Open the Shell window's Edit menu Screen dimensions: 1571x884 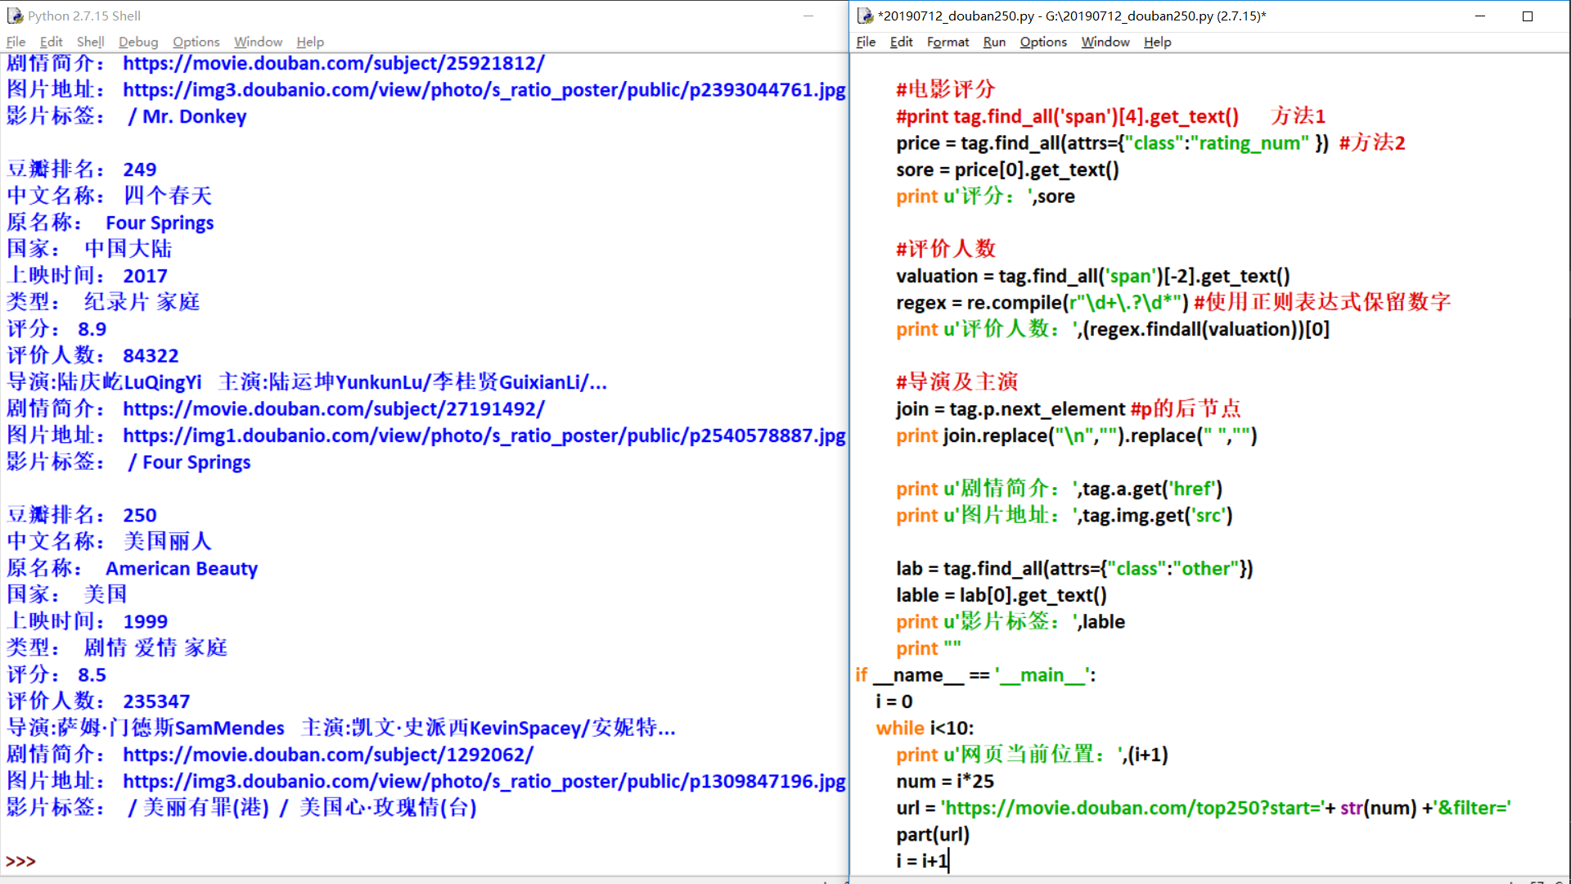pos(51,42)
